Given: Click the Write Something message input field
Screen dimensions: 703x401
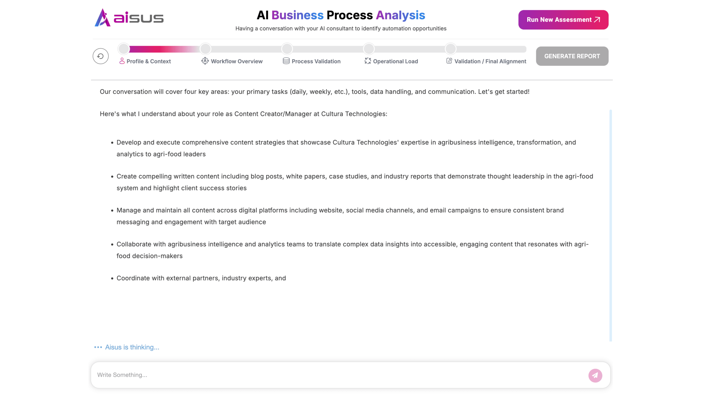Looking at the screenshot, I should 340,375.
